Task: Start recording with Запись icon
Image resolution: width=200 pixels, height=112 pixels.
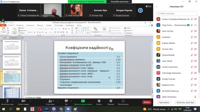Action: (x=99, y=101)
